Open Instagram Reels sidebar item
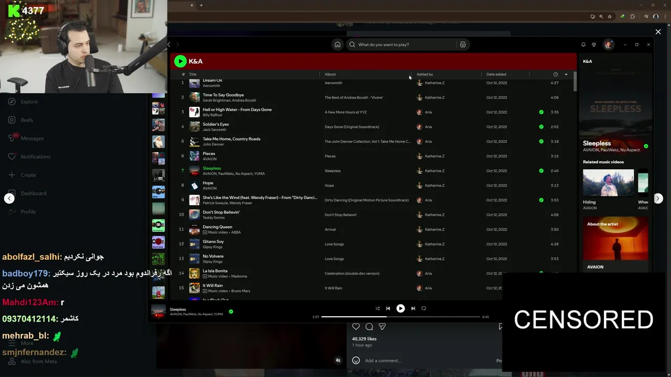The height and width of the screenshot is (377, 671). tap(21, 120)
